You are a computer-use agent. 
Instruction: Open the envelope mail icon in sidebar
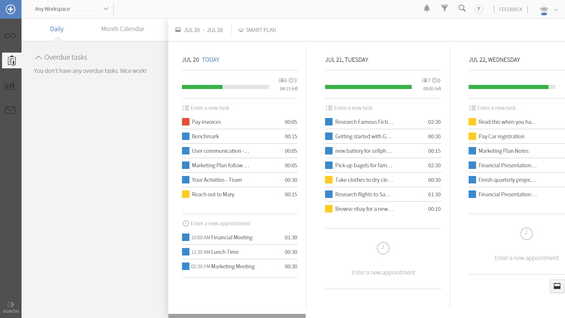point(10,110)
